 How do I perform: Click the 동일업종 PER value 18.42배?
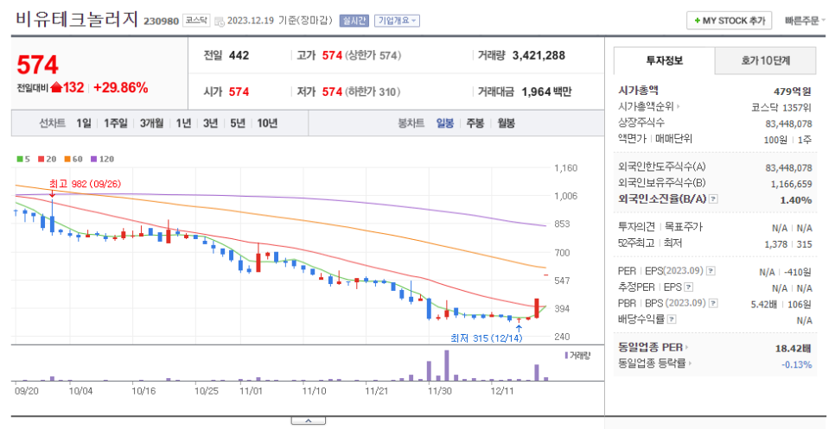(793, 348)
